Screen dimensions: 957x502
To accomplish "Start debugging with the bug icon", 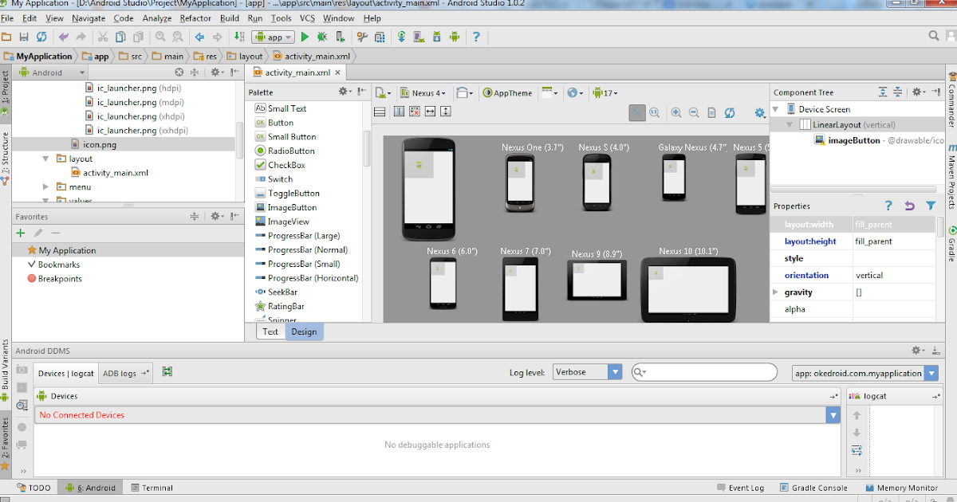I will point(322,36).
